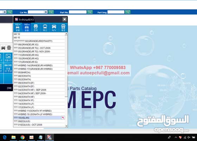
Task: Focus the Car No. input field
Action: pos(36,12)
